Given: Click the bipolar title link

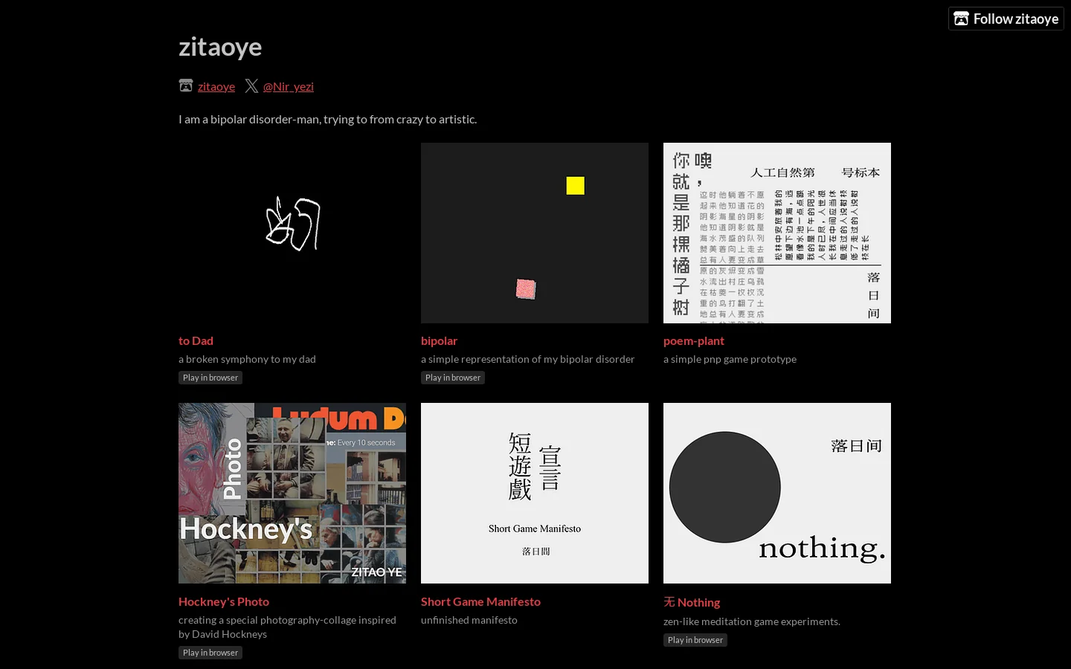Looking at the screenshot, I should [439, 340].
